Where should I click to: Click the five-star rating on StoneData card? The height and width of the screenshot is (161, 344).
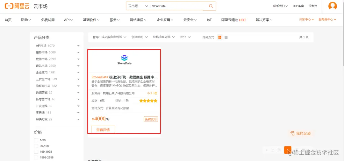[x=148, y=101]
